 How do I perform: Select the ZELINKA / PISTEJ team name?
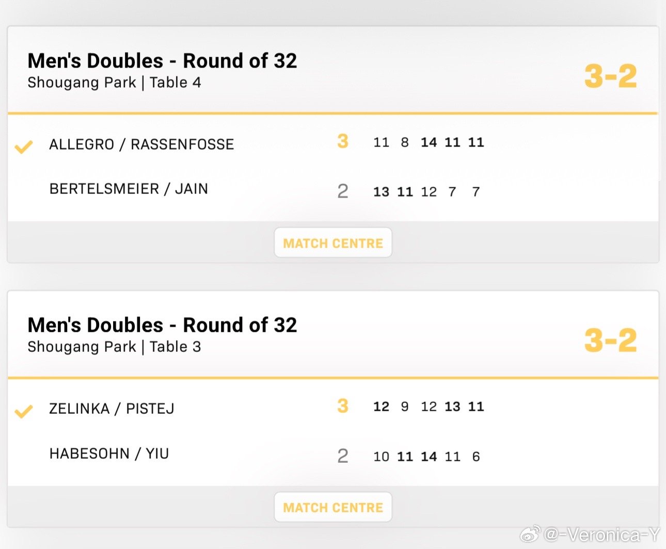coord(112,409)
